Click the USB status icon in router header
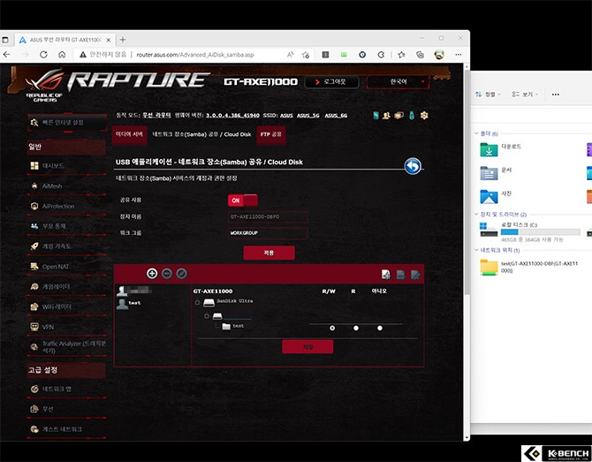This screenshot has height=462, width=592. click(x=412, y=116)
